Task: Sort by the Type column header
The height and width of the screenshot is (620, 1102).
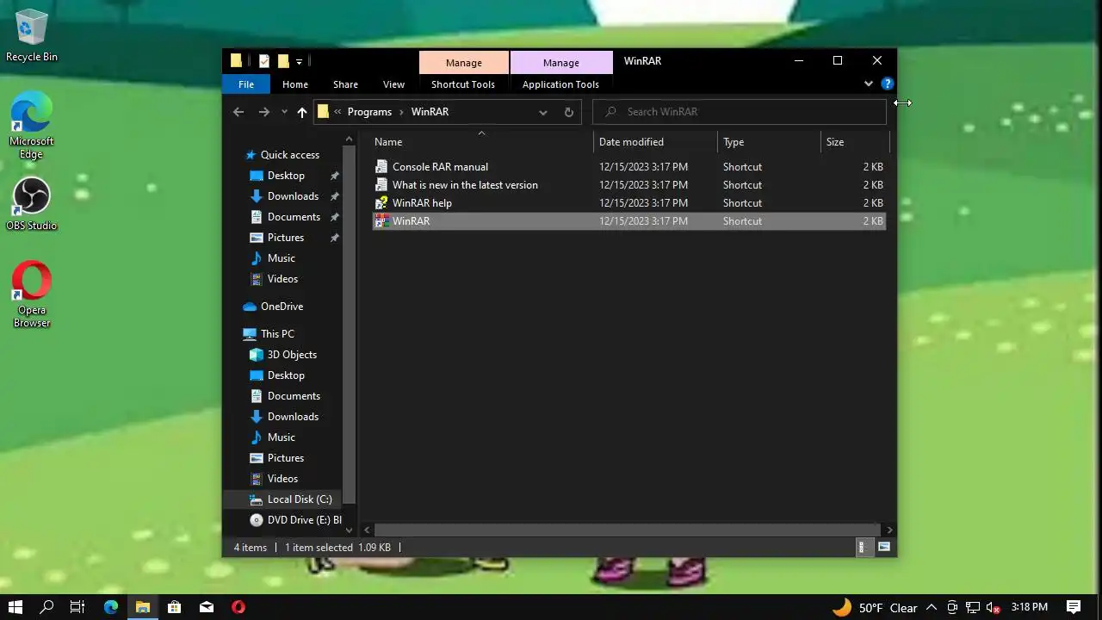Action: [x=770, y=142]
